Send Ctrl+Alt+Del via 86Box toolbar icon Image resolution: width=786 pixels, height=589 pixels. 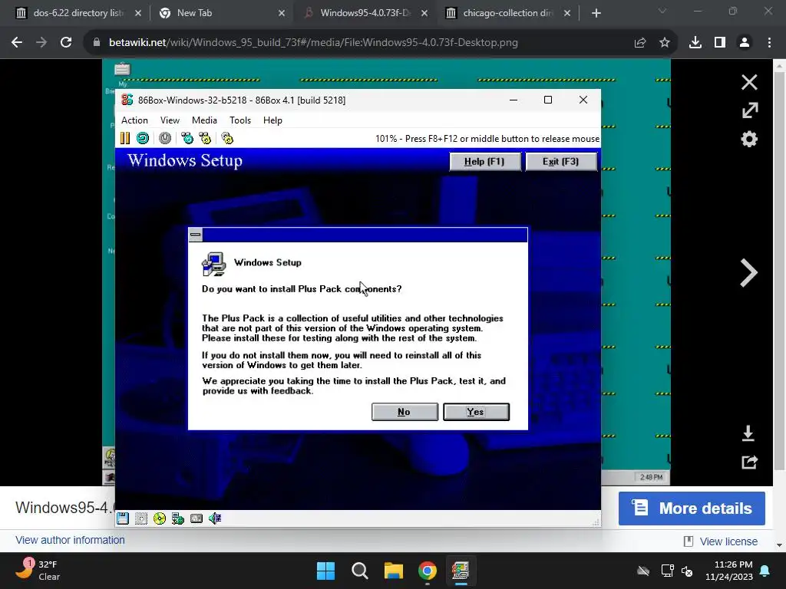[187, 138]
